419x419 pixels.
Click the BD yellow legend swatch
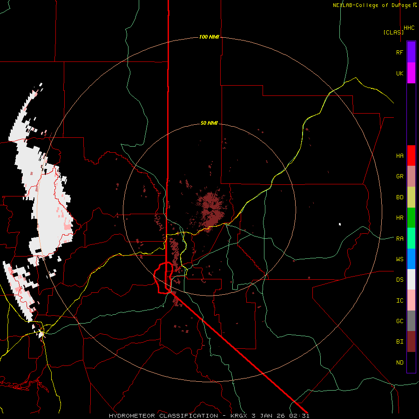pos(411,197)
